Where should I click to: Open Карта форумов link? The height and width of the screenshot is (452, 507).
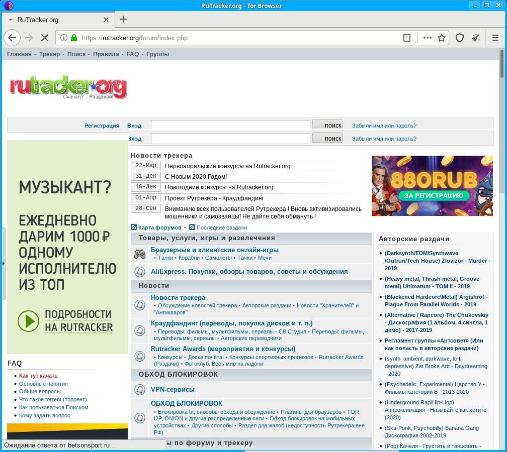tap(159, 228)
